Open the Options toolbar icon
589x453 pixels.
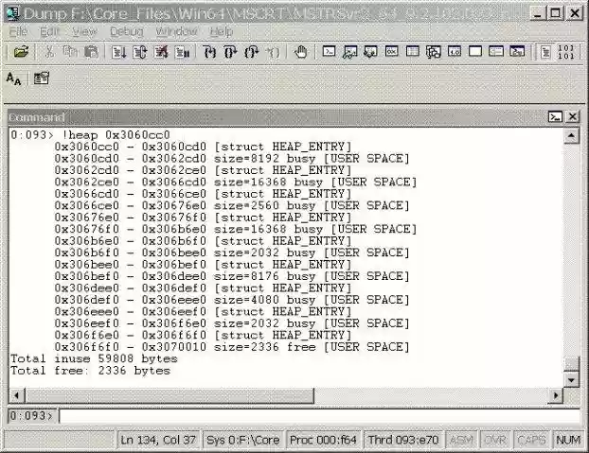(42, 78)
